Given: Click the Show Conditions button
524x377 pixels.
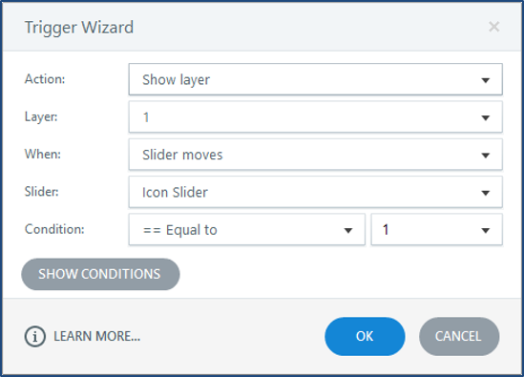Looking at the screenshot, I should 100,274.
